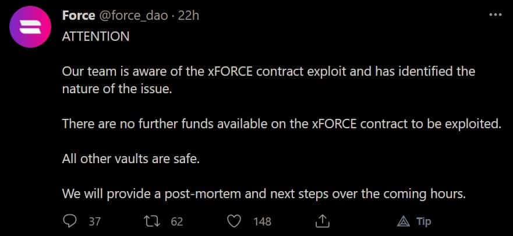Click the 'no further funds available' sentence
Image resolution: width=513 pixels, height=236 pixels.
[x=282, y=124]
